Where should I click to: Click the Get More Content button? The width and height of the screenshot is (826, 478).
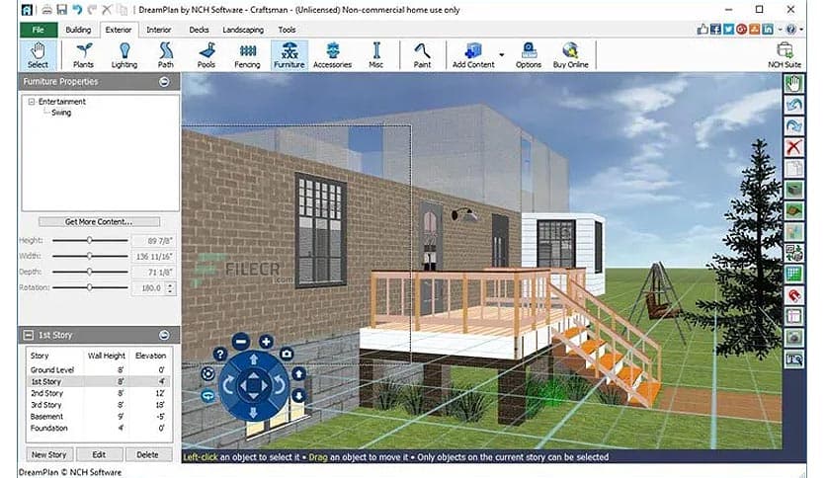pyautogui.click(x=99, y=221)
